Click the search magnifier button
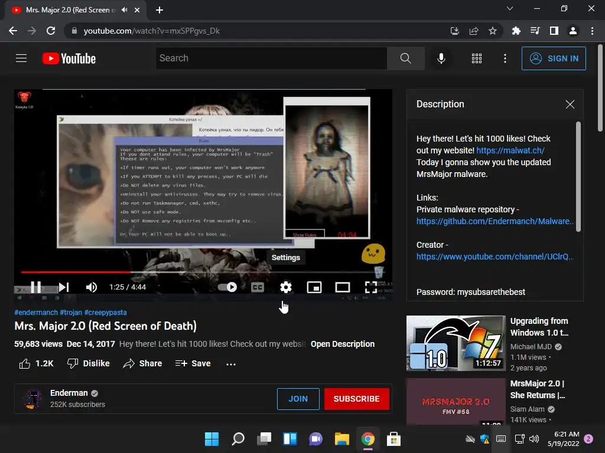Screen dimensions: 605x453 pyautogui.click(x=405, y=58)
